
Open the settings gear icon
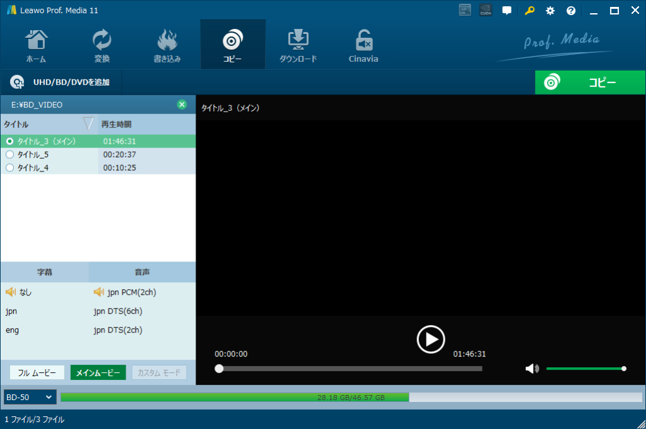coord(550,11)
